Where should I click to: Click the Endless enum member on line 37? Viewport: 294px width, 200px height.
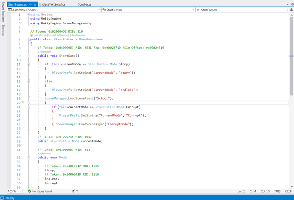[x=51, y=179]
